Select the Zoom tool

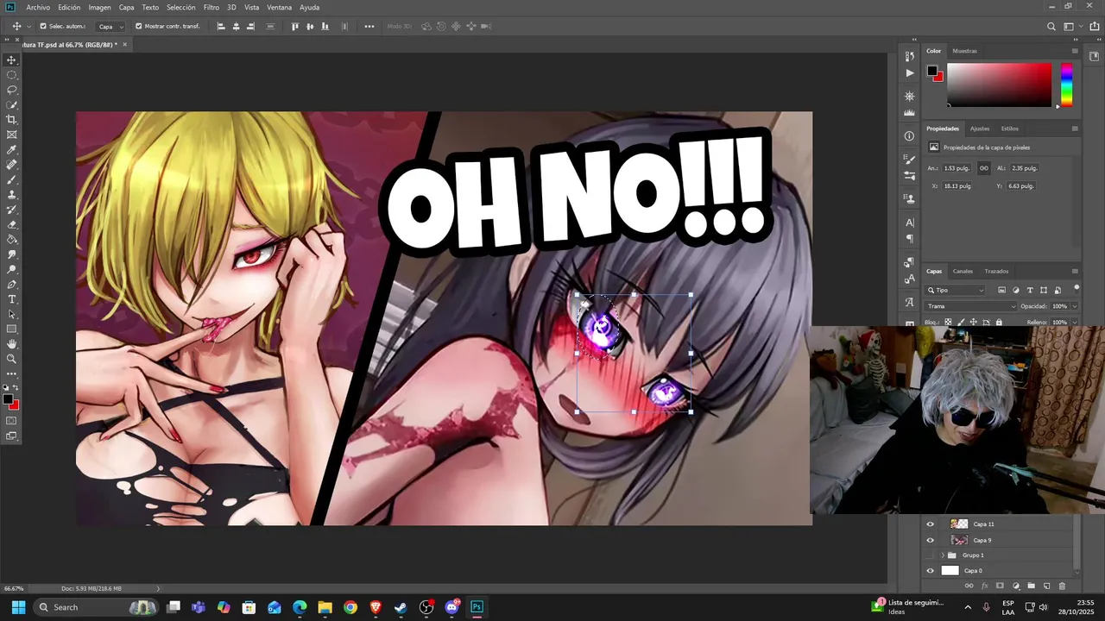pyautogui.click(x=12, y=359)
